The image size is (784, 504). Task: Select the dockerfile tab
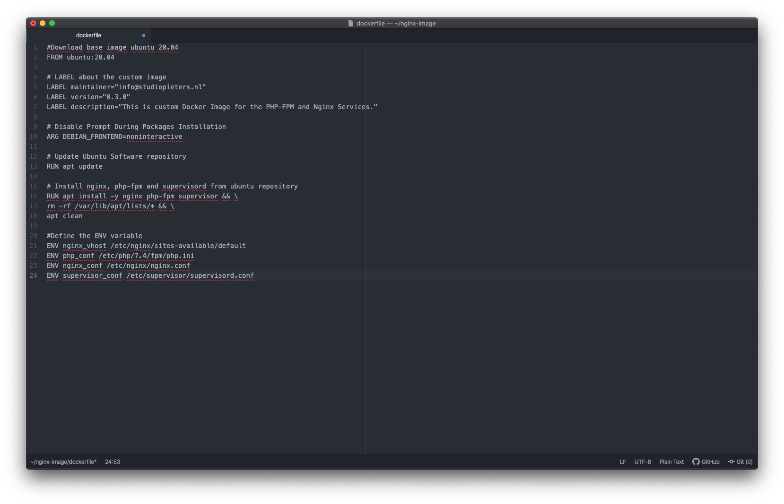pyautogui.click(x=88, y=35)
